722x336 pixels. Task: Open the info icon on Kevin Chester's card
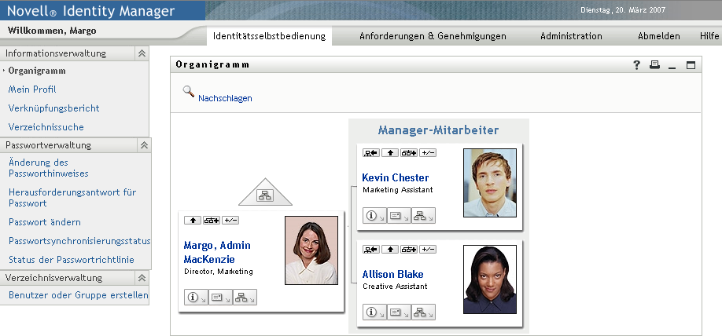point(374,216)
